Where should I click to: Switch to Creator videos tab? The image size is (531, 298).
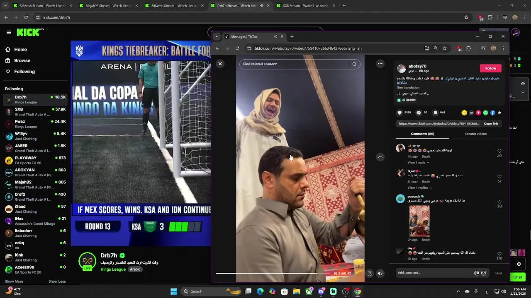pyautogui.click(x=476, y=134)
